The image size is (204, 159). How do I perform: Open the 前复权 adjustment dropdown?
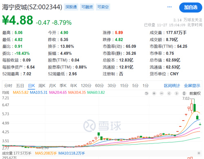(195, 93)
